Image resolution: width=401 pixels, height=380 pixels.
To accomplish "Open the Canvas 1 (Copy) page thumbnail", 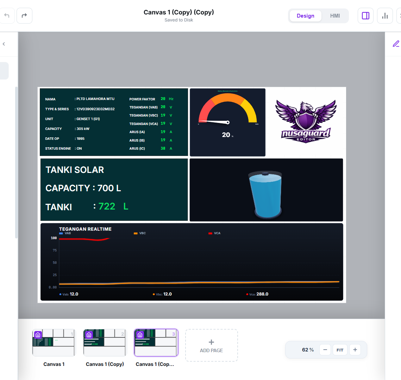I will (x=105, y=343).
